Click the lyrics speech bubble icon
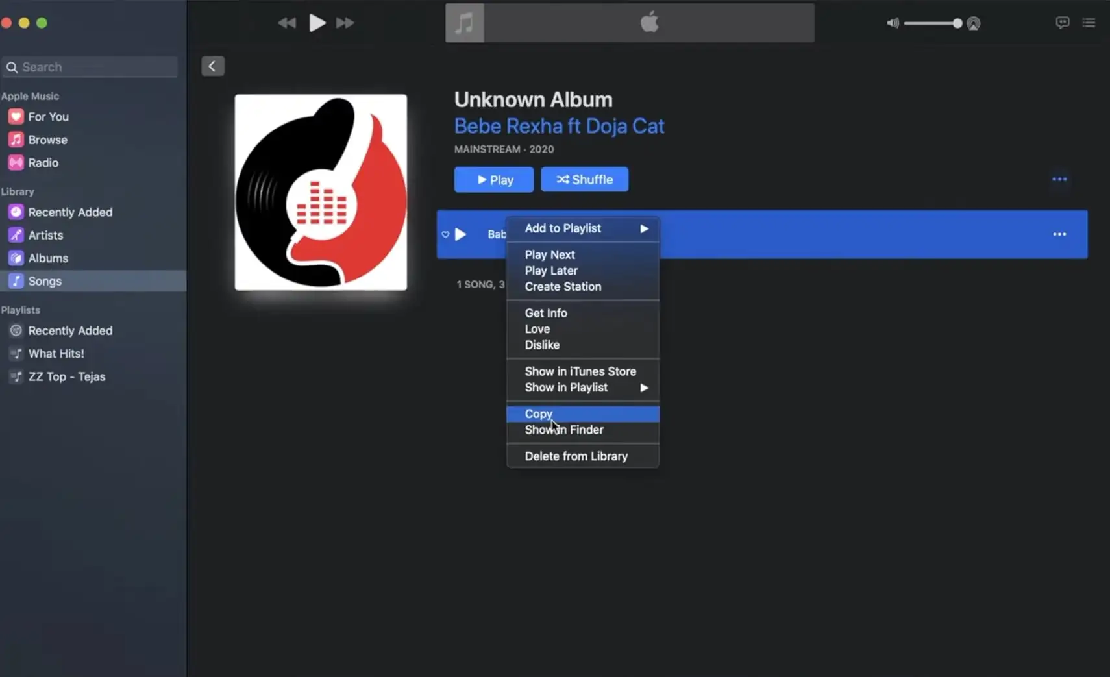1110x677 pixels. 1062,23
